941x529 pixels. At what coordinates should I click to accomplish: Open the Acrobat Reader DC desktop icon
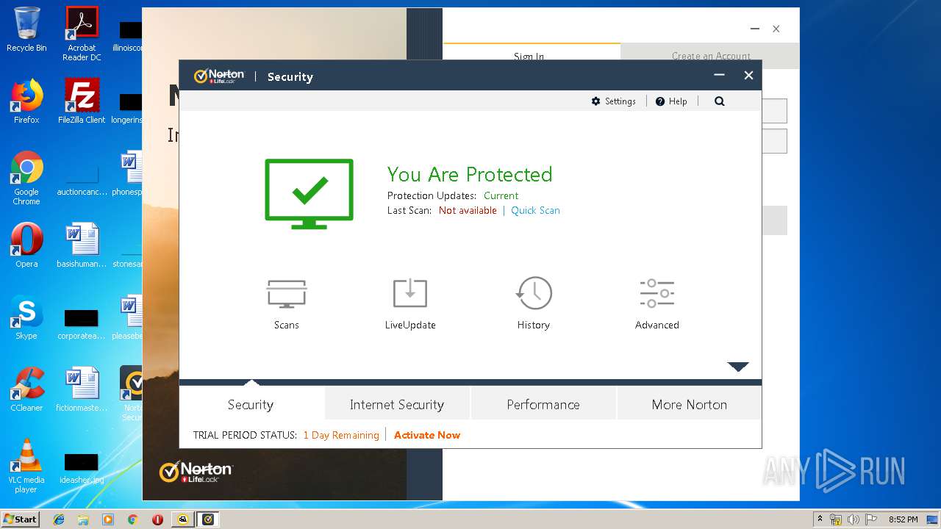(x=82, y=33)
